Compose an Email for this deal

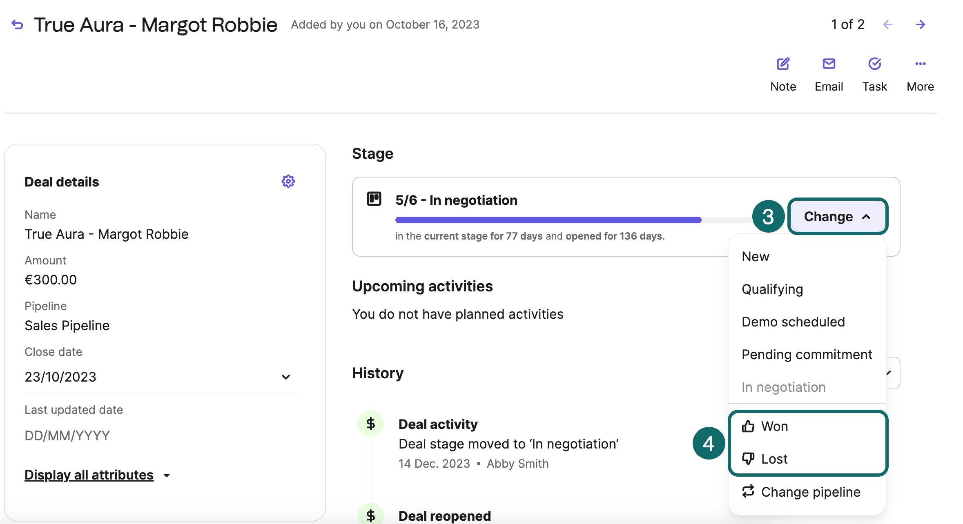829,74
